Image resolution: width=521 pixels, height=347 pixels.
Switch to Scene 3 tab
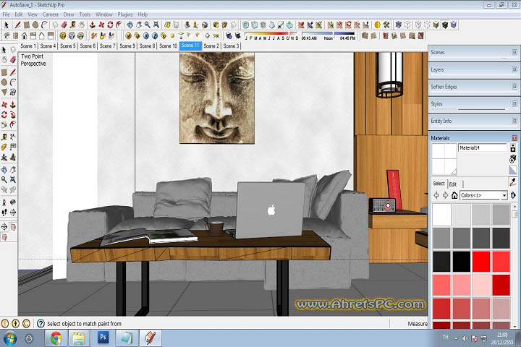pyautogui.click(x=231, y=46)
